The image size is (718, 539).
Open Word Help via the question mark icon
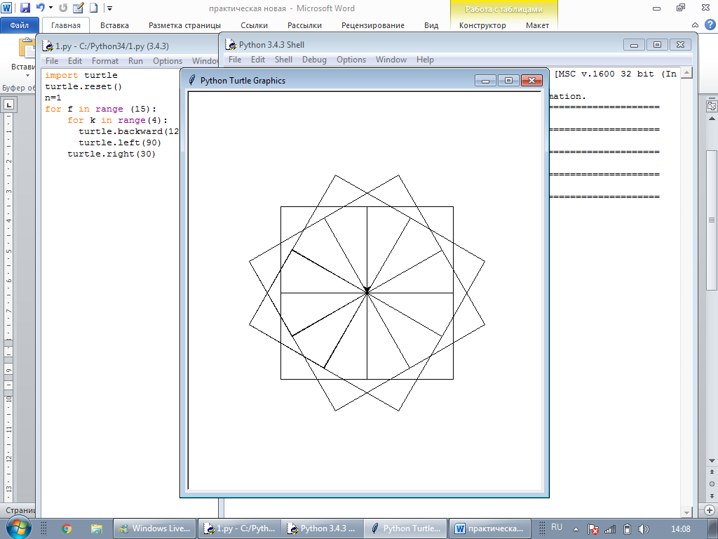[x=710, y=25]
